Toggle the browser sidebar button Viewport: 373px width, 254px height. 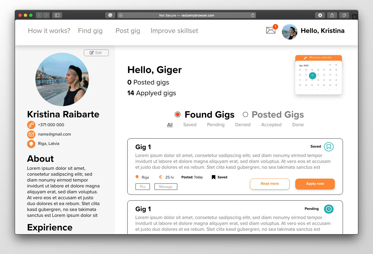click(57, 15)
